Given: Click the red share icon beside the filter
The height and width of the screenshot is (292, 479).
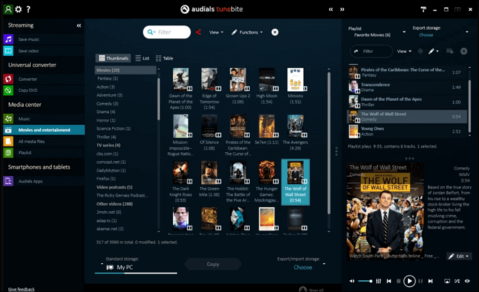Looking at the screenshot, I should tap(198, 32).
